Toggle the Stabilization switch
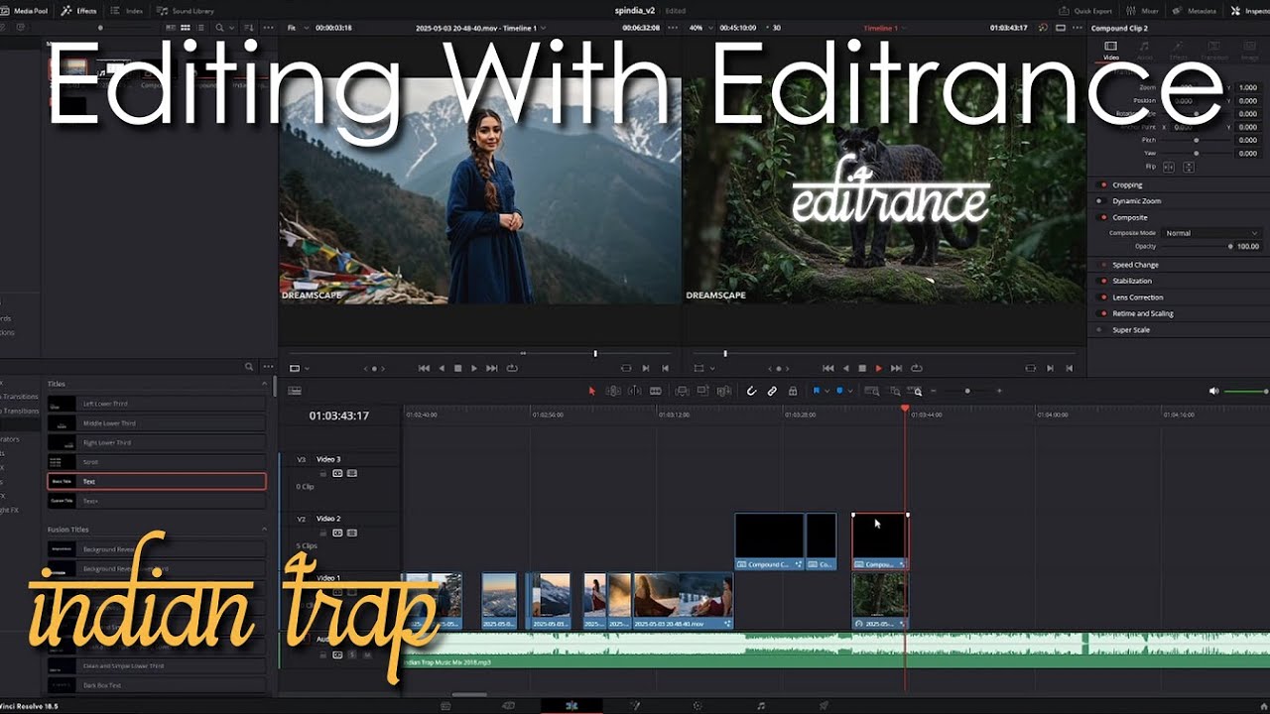The height and width of the screenshot is (714, 1270). [x=1102, y=281]
